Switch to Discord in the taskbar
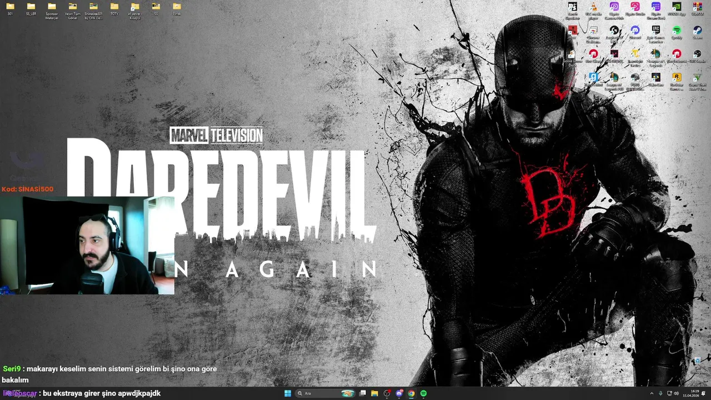This screenshot has width=711, height=400. point(399,393)
